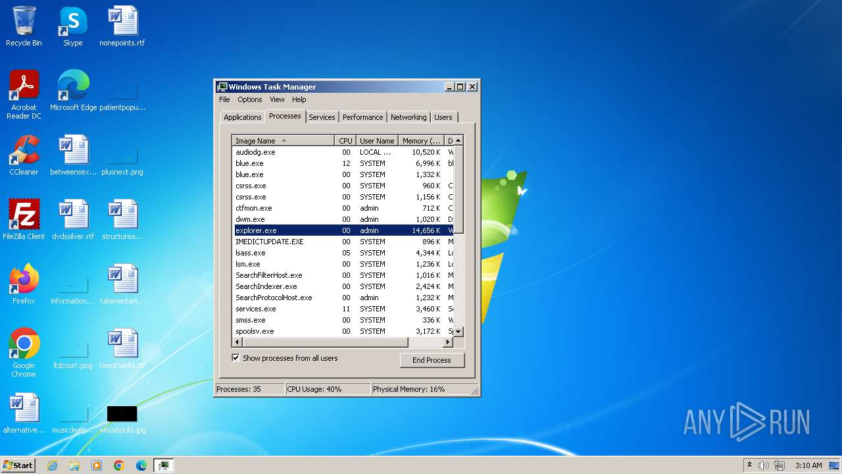
Task: Select the ctfmon.exe process
Action: pos(344,208)
